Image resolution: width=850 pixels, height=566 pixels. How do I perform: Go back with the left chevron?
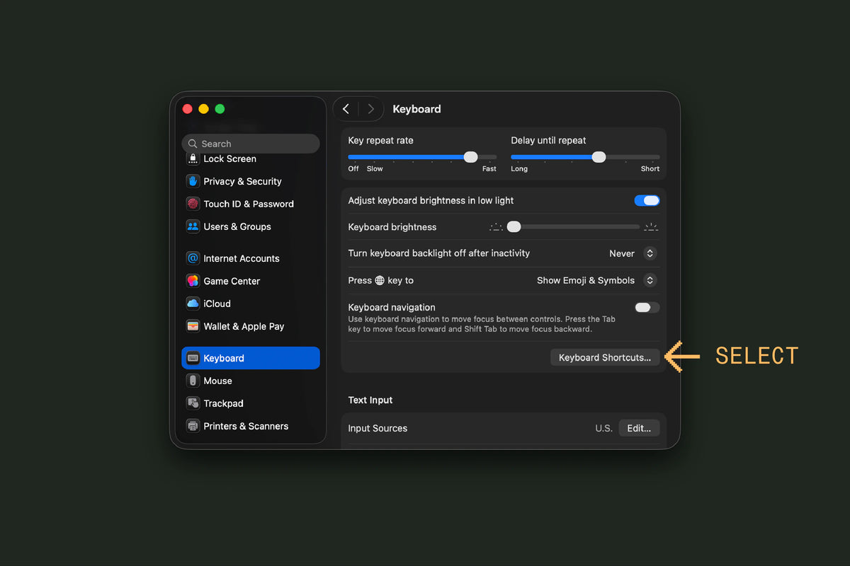tap(346, 109)
